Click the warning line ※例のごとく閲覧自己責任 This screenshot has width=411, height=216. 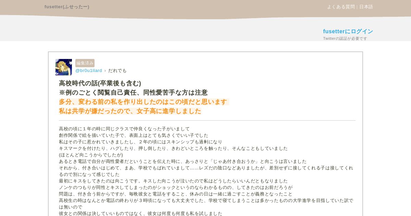[133, 93]
